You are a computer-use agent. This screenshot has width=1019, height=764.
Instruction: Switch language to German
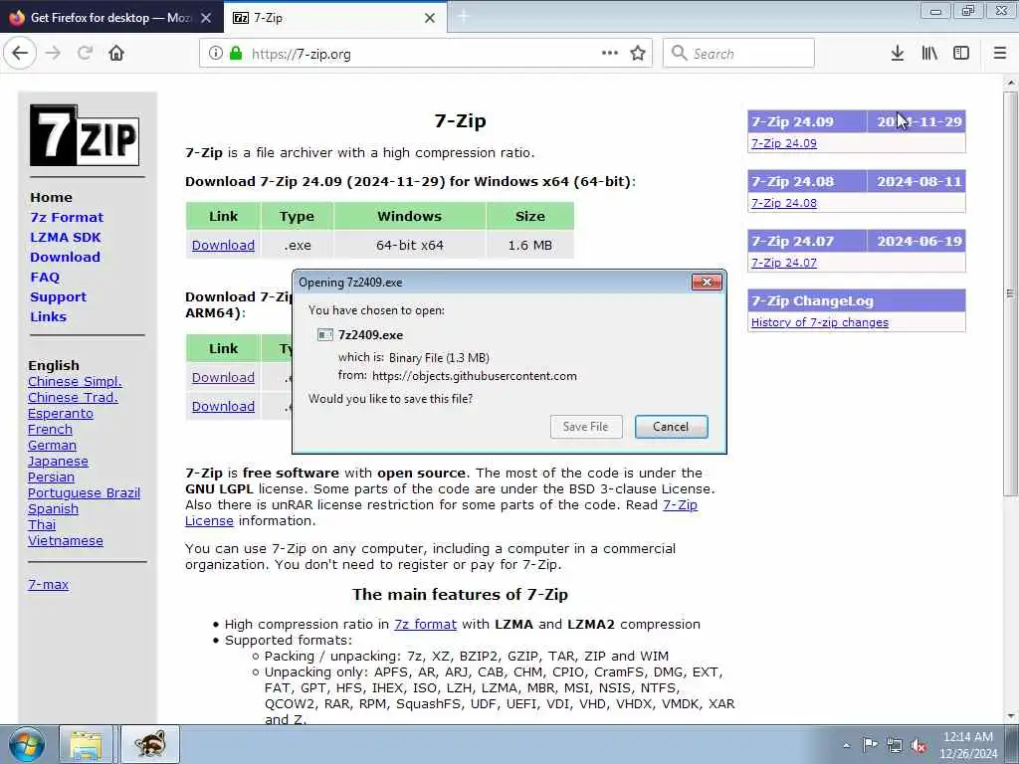click(52, 445)
